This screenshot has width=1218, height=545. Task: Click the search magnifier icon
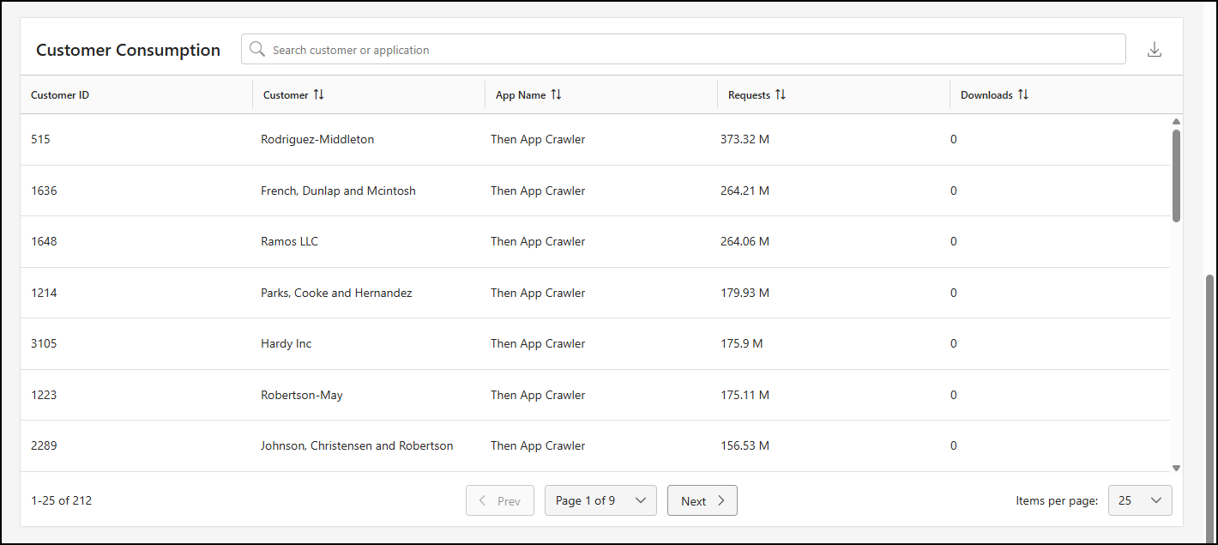256,50
